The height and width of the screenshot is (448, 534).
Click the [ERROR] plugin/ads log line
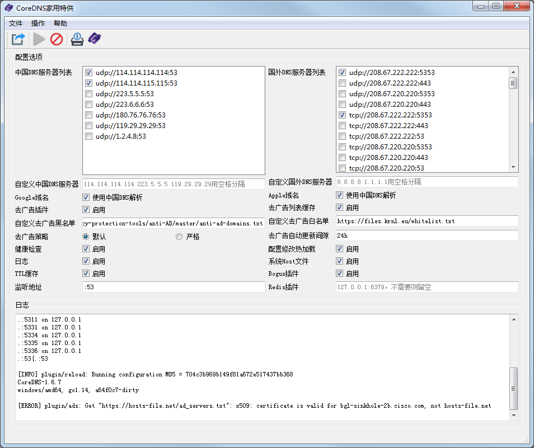[254, 405]
